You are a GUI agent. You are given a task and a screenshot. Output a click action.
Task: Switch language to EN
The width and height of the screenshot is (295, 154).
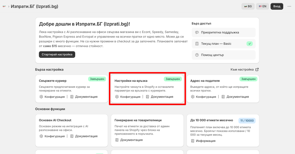click(262, 6)
